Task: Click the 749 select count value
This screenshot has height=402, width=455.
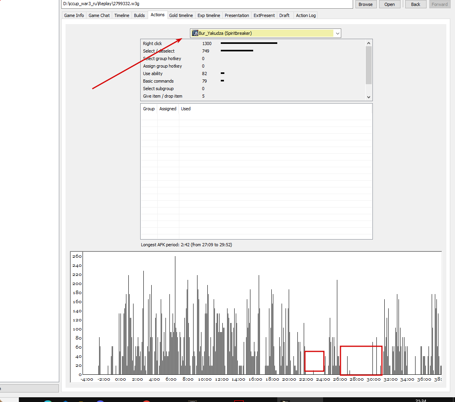Action: coord(205,51)
